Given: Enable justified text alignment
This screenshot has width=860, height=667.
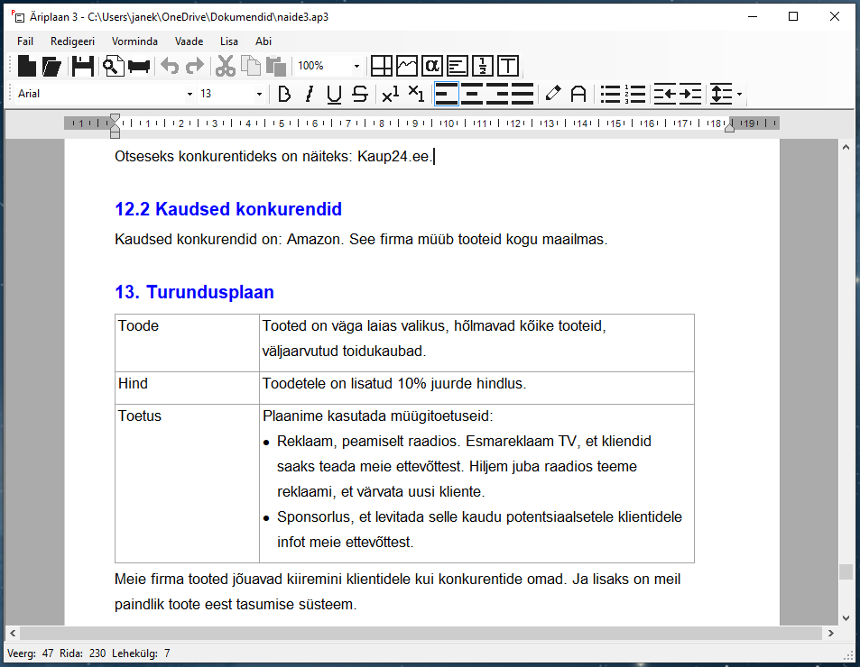Looking at the screenshot, I should [x=522, y=94].
